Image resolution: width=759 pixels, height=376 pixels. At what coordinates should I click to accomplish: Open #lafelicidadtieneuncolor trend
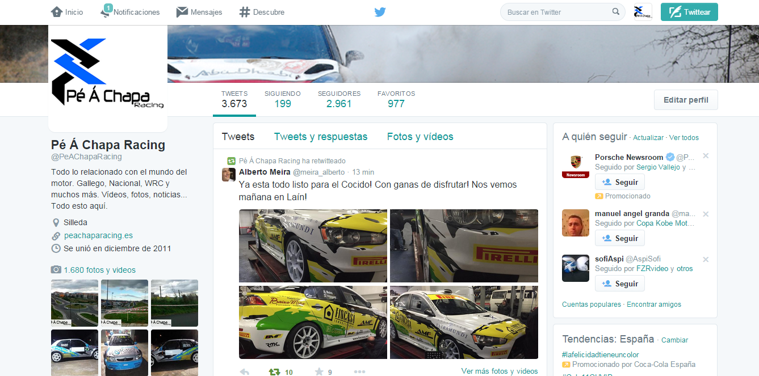coord(600,354)
